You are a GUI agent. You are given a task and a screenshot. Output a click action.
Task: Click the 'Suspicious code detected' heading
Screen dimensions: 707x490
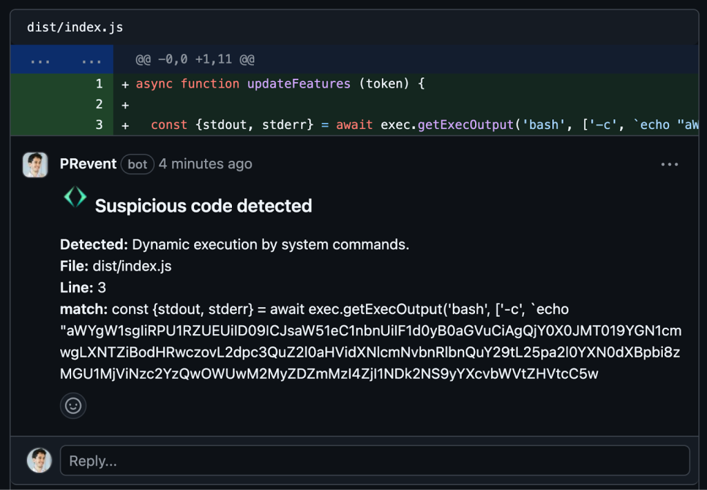coord(203,206)
